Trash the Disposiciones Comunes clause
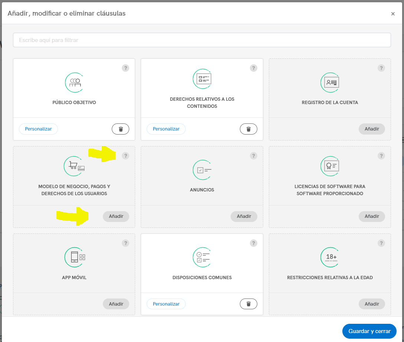 (248, 304)
